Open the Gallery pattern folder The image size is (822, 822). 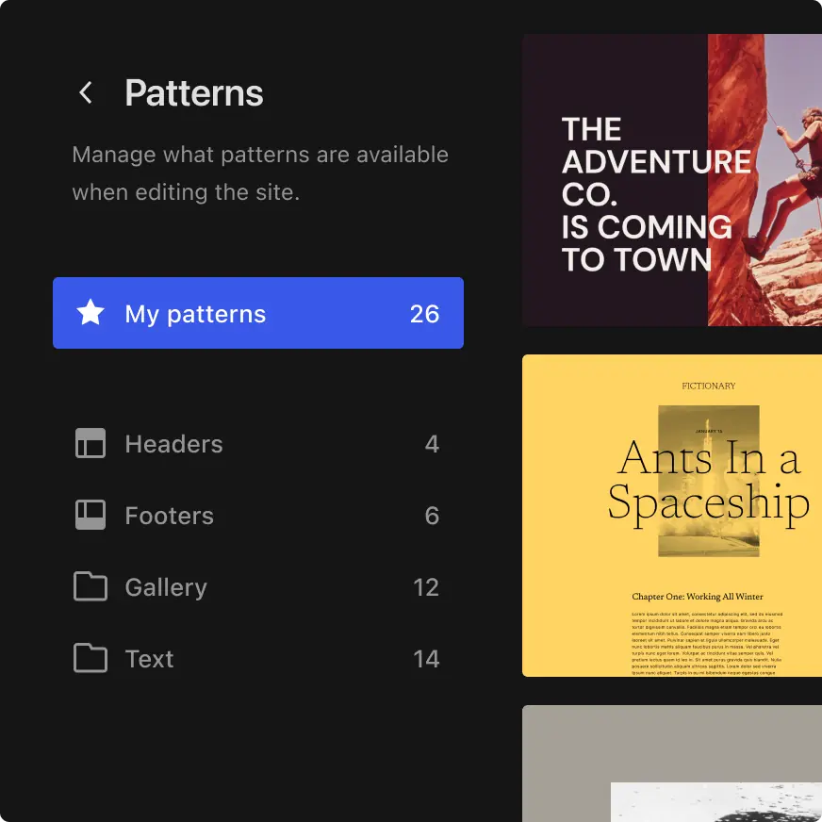166,587
